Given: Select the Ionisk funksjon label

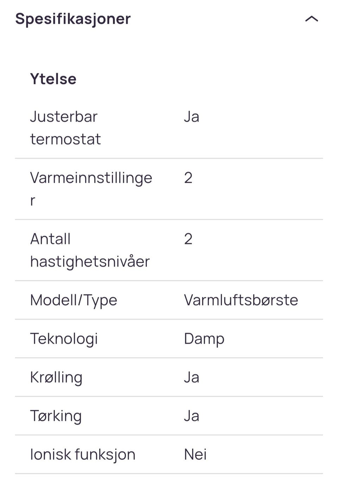Looking at the screenshot, I should (x=83, y=455).
